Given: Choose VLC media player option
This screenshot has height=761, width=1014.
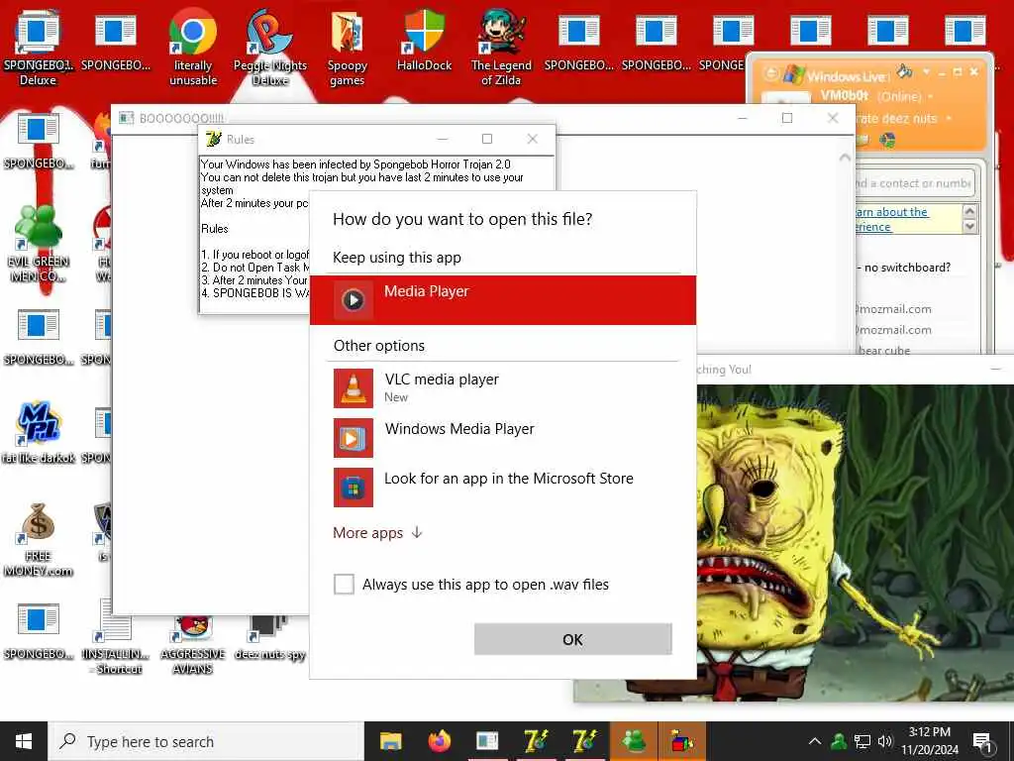Looking at the screenshot, I should click(503, 387).
